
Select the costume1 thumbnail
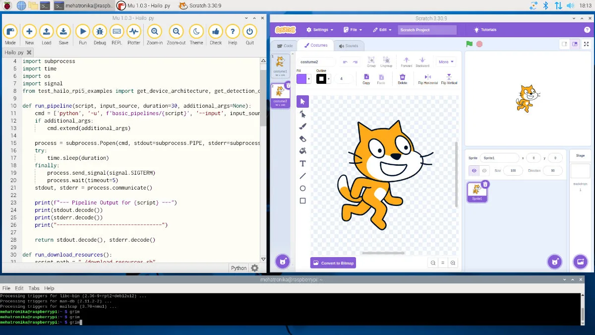click(280, 65)
